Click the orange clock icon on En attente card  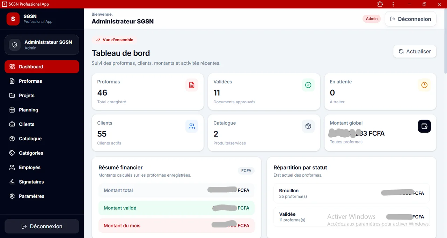click(424, 85)
